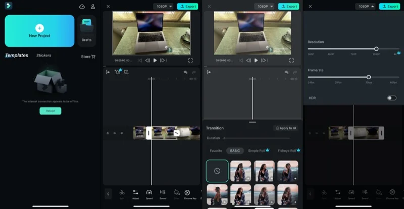Click the Framerate slider handle
Screen dimensions: 404x209
[x=369, y=77]
